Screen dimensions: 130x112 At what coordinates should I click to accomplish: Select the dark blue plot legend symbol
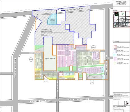[x=115, y=51]
